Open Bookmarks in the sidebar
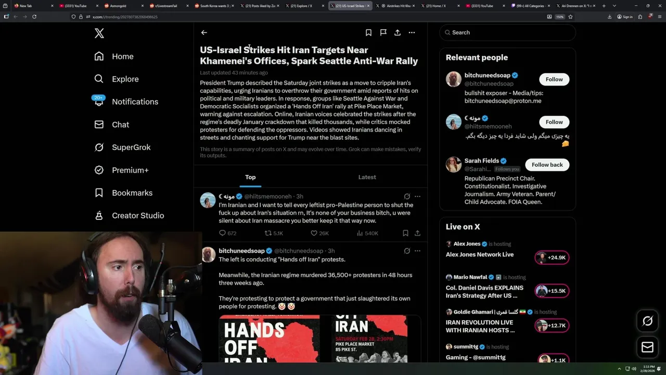The image size is (666, 375). point(123,193)
